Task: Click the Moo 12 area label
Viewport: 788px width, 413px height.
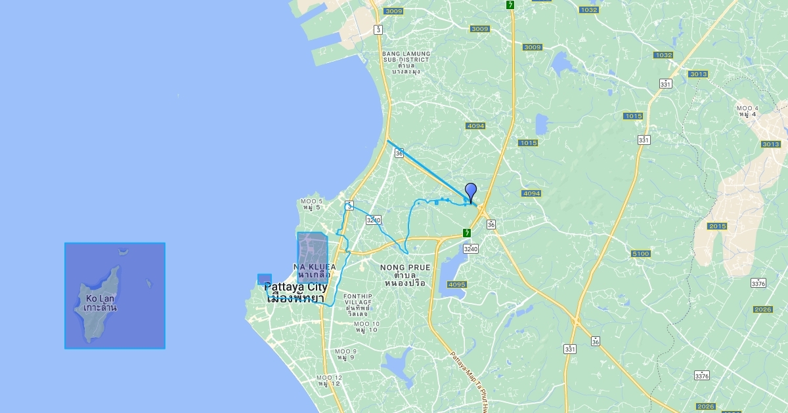Action: point(329,380)
